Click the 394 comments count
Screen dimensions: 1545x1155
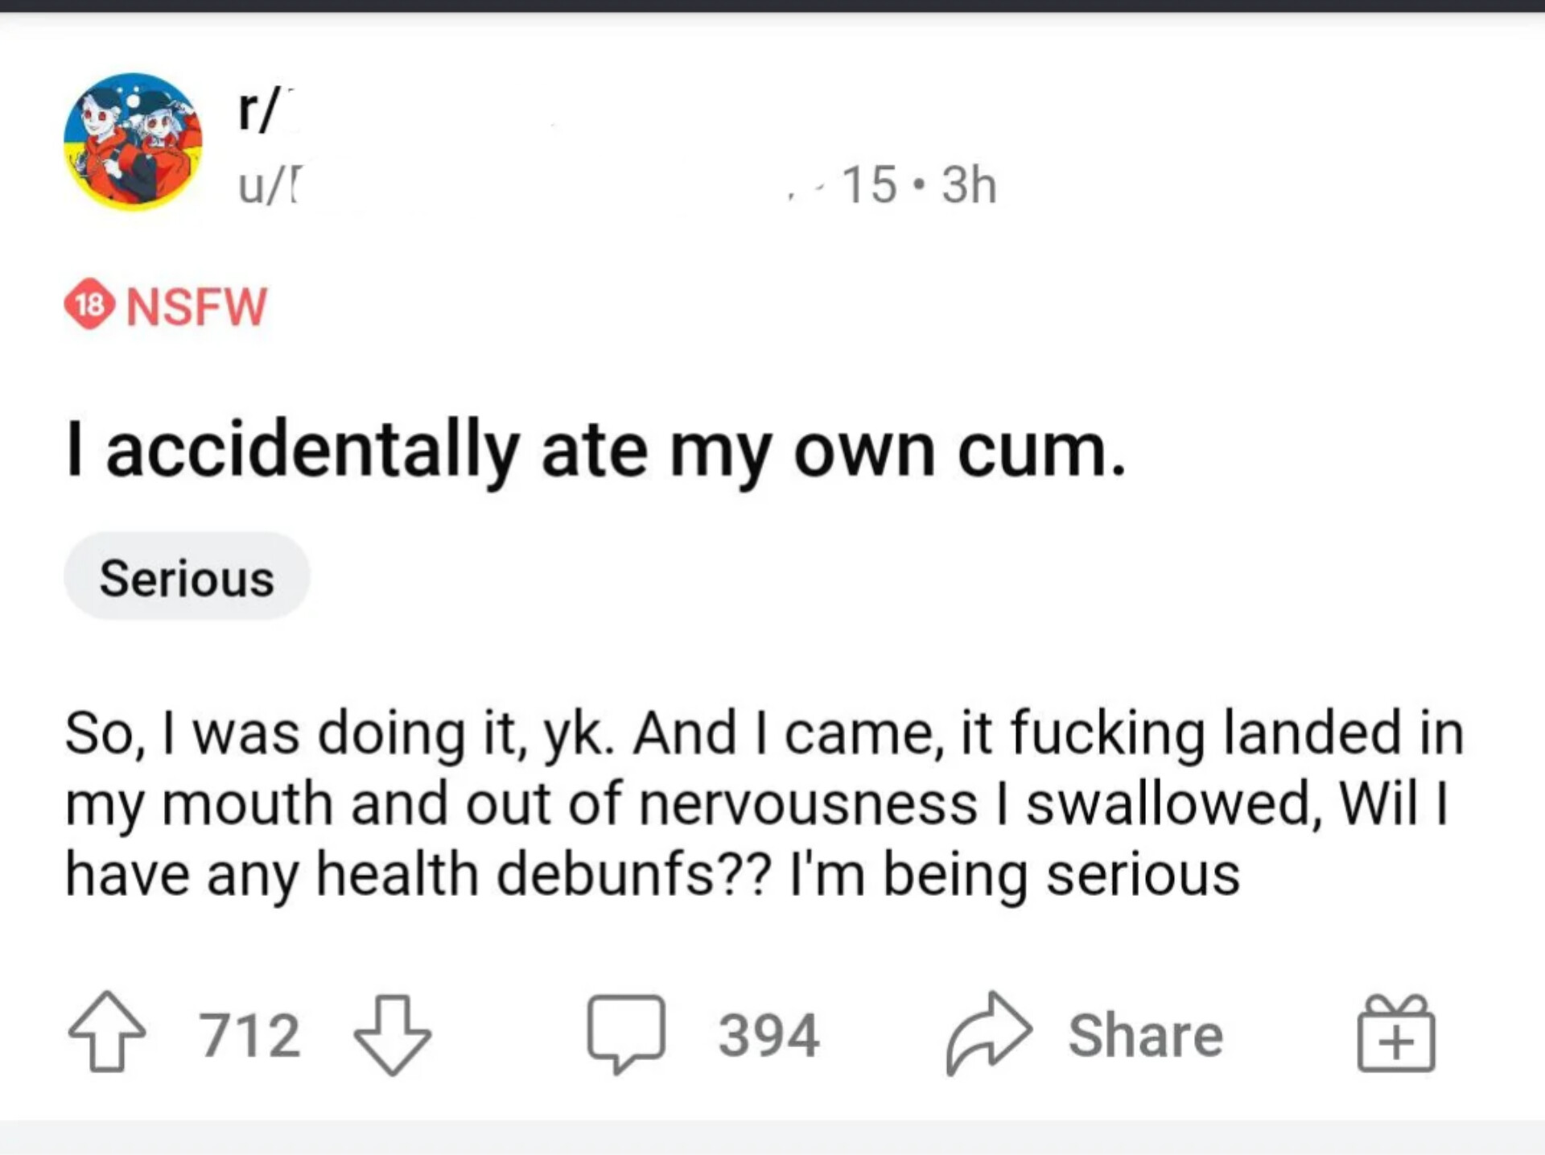click(768, 1034)
